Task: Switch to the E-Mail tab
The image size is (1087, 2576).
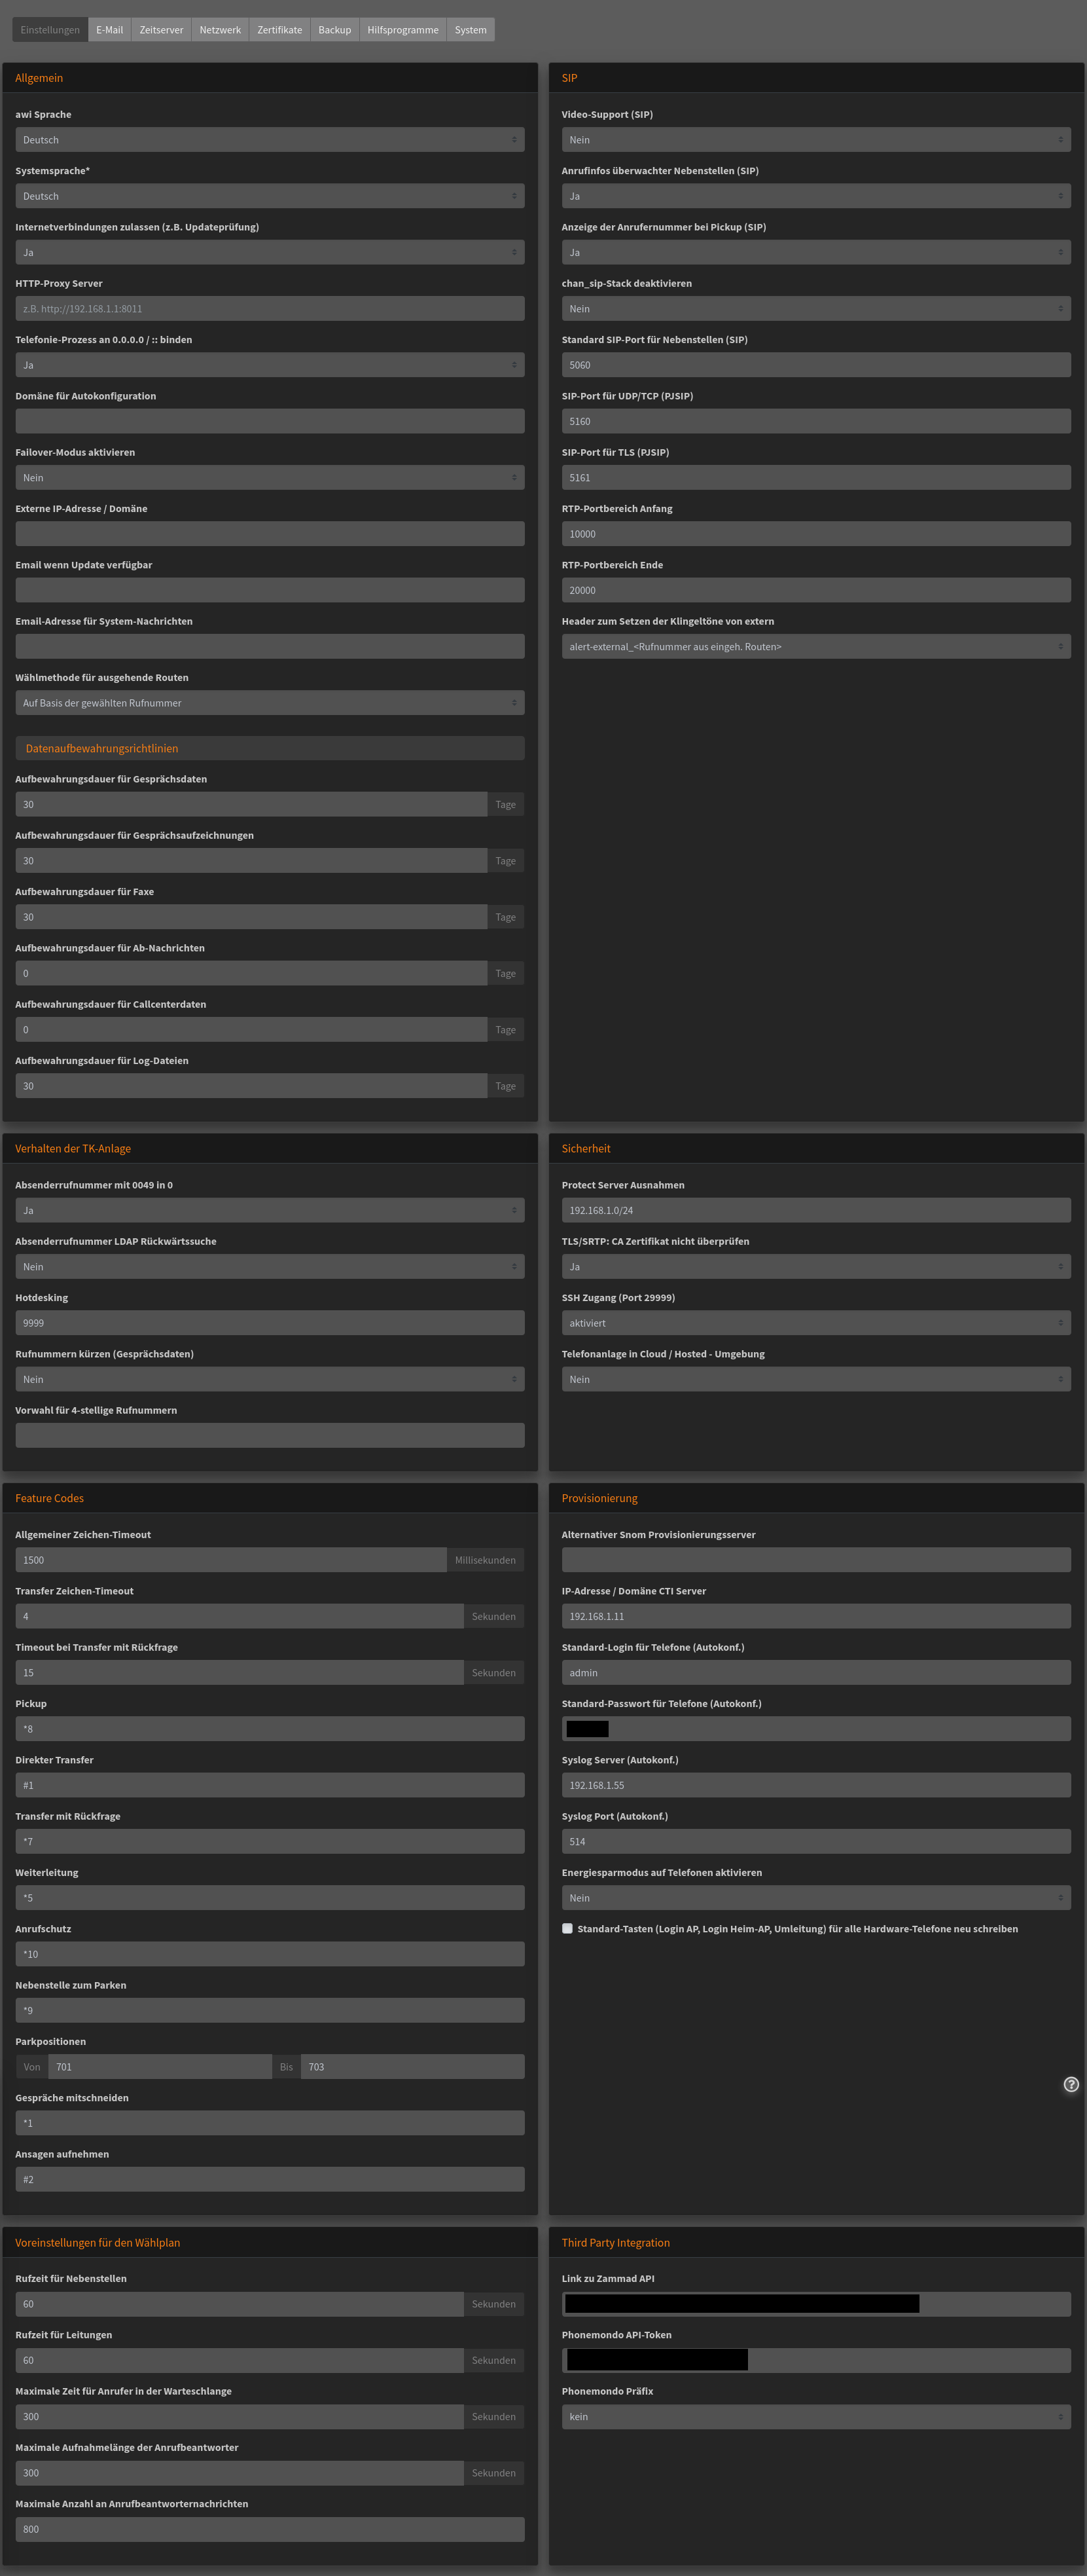Action: click(x=109, y=30)
